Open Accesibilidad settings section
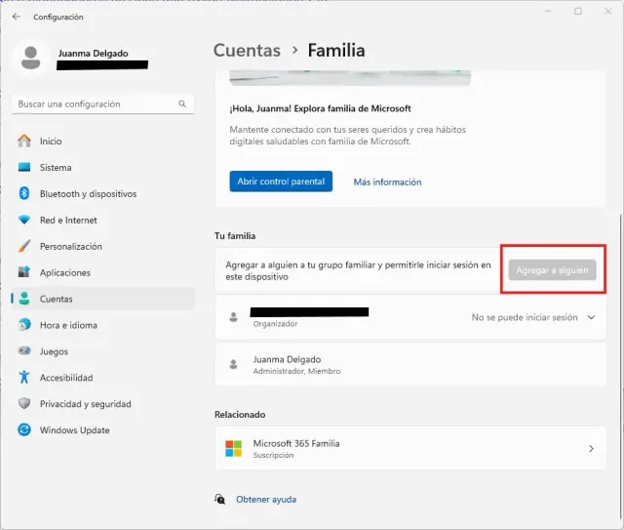Image resolution: width=624 pixels, height=530 pixels. pos(65,378)
